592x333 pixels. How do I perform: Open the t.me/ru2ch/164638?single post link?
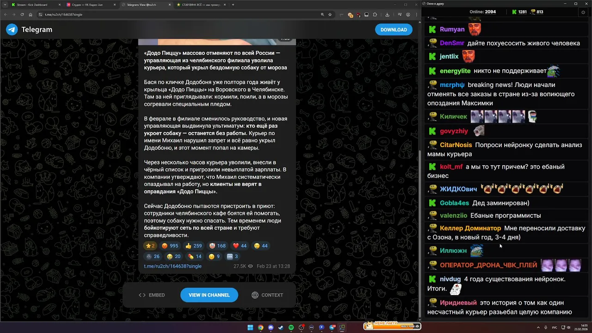click(173, 266)
